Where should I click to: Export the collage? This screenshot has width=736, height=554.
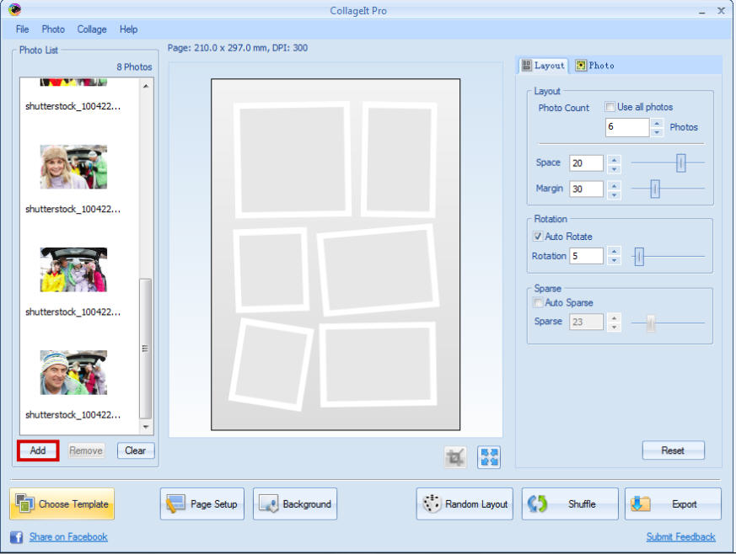[x=673, y=504]
